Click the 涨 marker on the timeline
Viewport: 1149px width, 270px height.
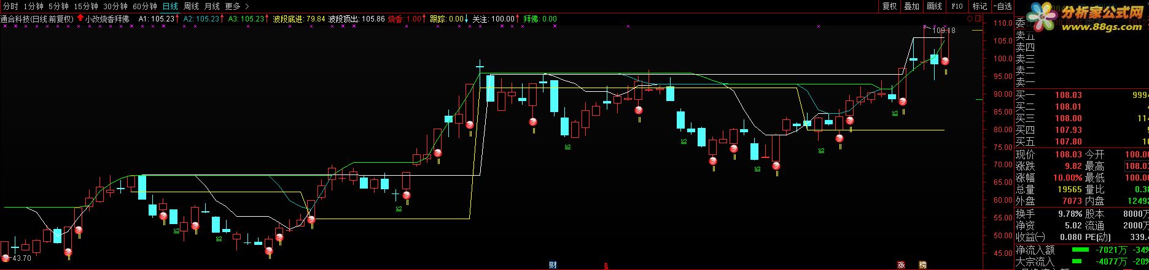pyautogui.click(x=902, y=265)
